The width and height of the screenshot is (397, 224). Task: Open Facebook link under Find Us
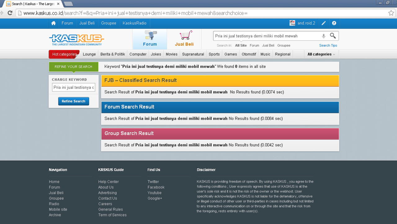[156, 187]
